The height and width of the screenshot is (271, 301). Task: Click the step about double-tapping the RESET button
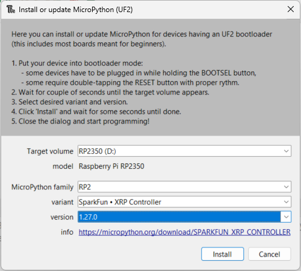pos(130,83)
